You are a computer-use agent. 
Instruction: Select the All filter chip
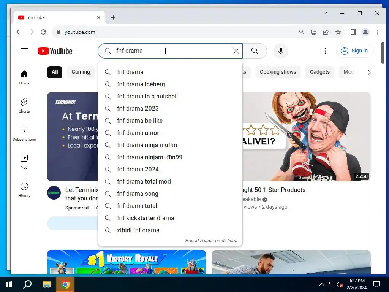click(55, 72)
